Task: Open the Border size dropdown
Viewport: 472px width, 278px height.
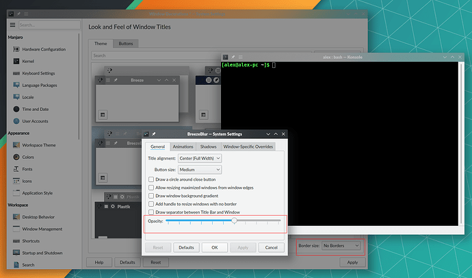Action: pos(341,245)
